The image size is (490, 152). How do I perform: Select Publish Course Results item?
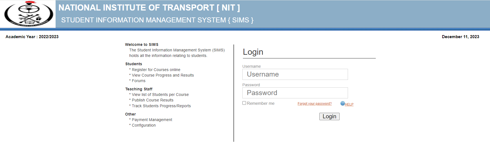[153, 100]
